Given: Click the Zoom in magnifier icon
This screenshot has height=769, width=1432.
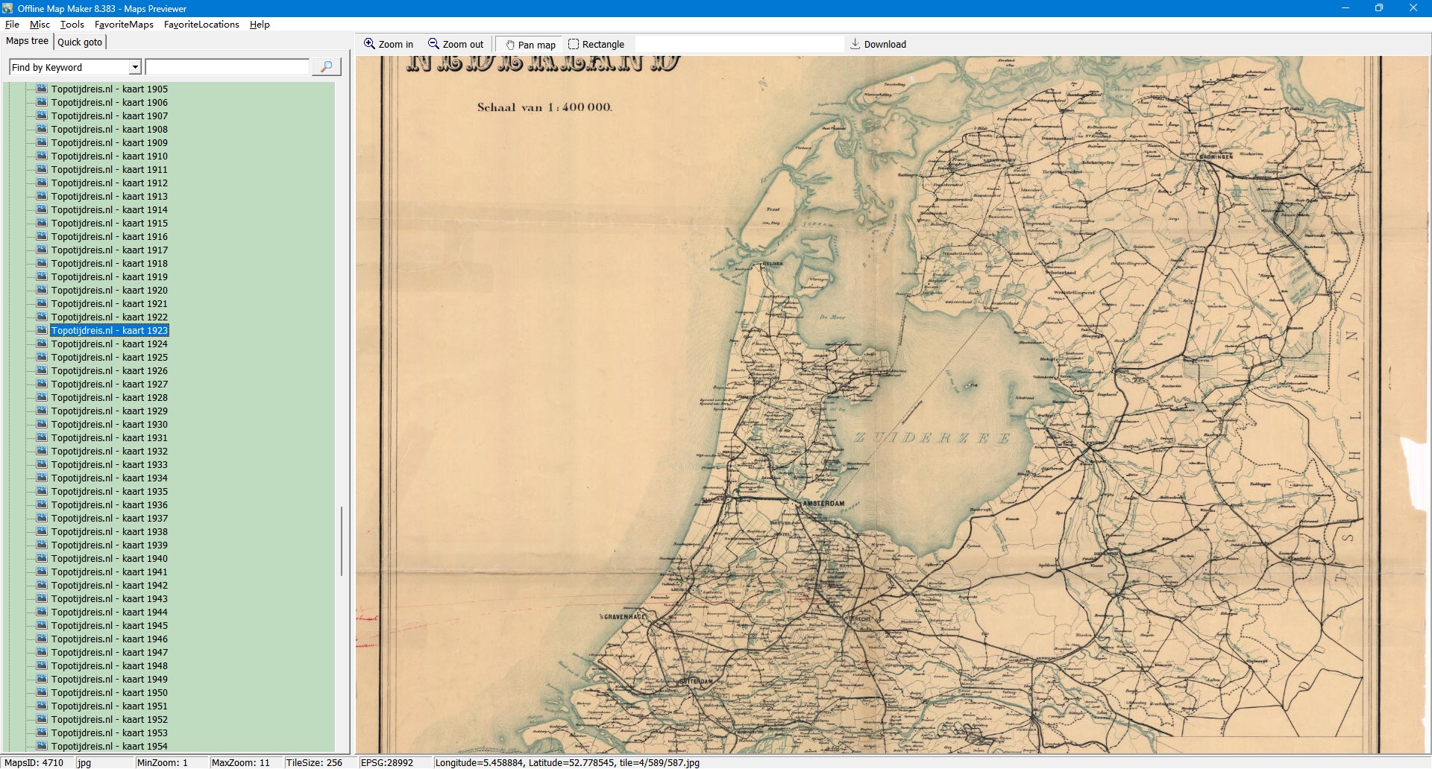Looking at the screenshot, I should (x=369, y=44).
